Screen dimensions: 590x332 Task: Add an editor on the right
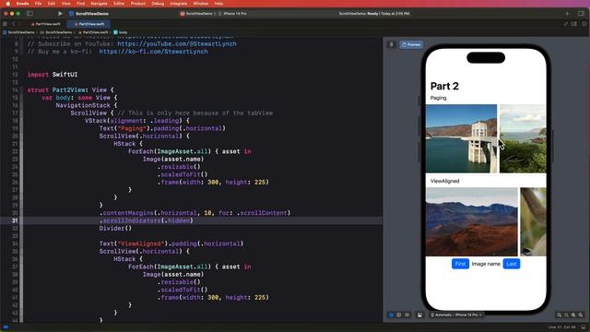[584, 24]
